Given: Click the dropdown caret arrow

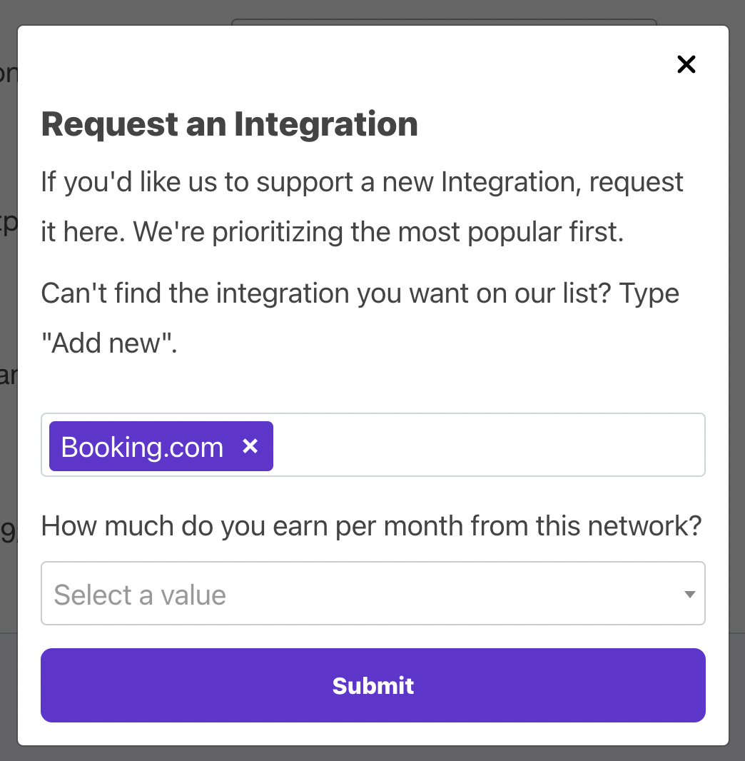Looking at the screenshot, I should tap(690, 594).
